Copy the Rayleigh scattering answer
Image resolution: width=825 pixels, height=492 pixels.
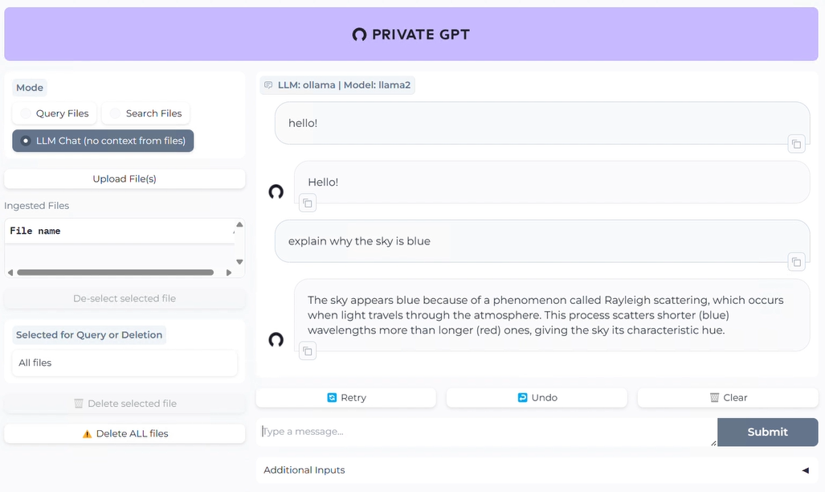[307, 351]
